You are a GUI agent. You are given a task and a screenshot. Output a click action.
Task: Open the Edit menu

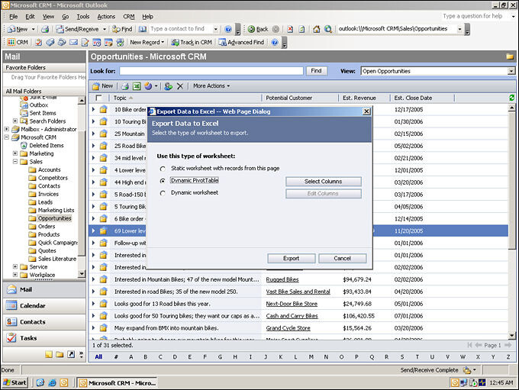(30, 17)
